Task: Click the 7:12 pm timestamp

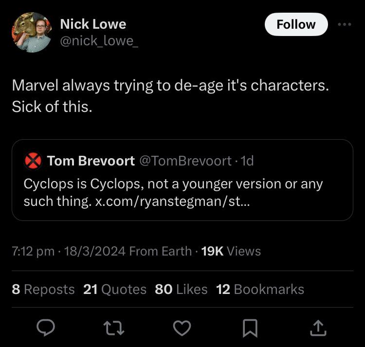Action: [33, 251]
